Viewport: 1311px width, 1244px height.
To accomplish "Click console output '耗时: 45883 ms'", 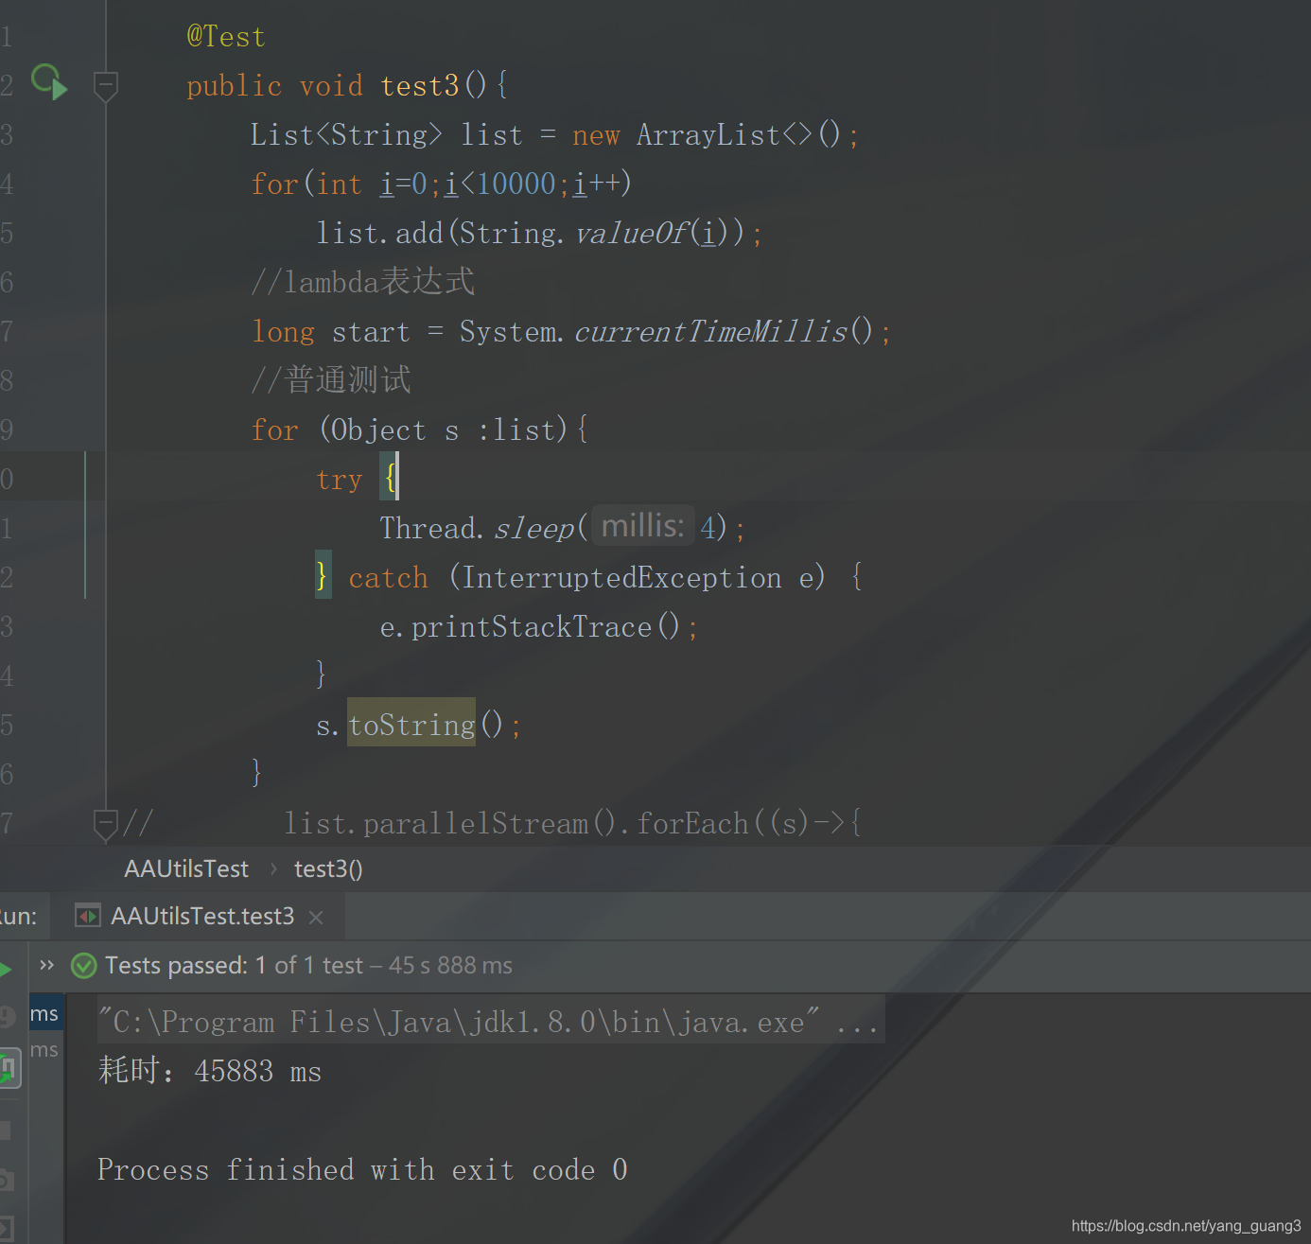I will [x=210, y=1071].
